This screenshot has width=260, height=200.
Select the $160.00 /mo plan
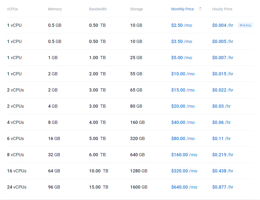pyautogui.click(x=184, y=155)
